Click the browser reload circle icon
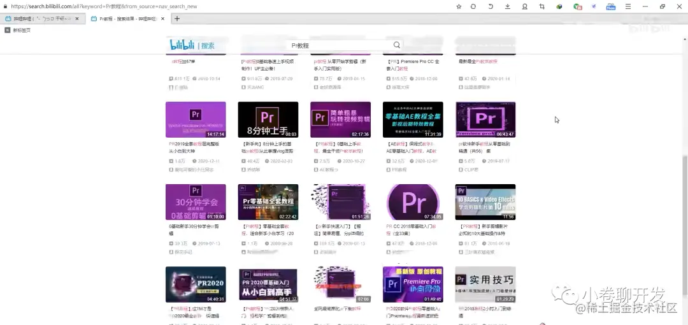Image resolution: width=688 pixels, height=325 pixels. click(473, 6)
